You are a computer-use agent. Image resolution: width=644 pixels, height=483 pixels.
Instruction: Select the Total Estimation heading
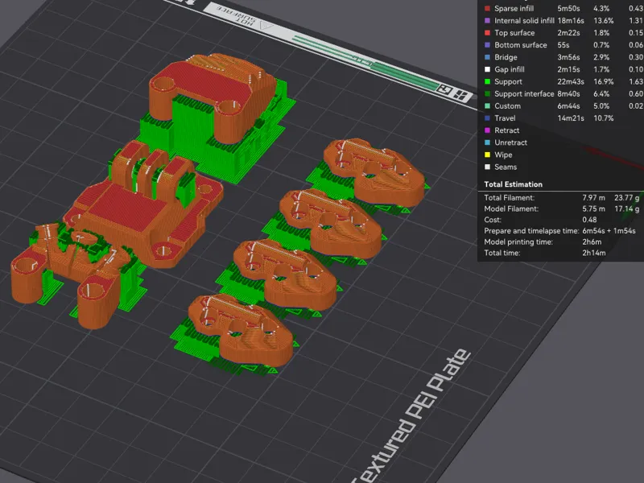(x=513, y=184)
